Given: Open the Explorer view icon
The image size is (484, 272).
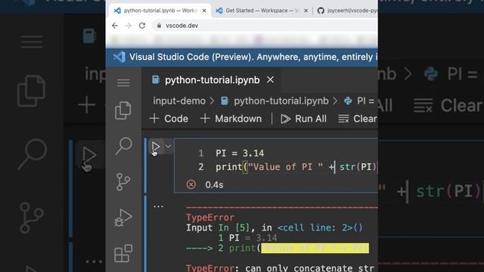Looking at the screenshot, I should tap(123, 110).
